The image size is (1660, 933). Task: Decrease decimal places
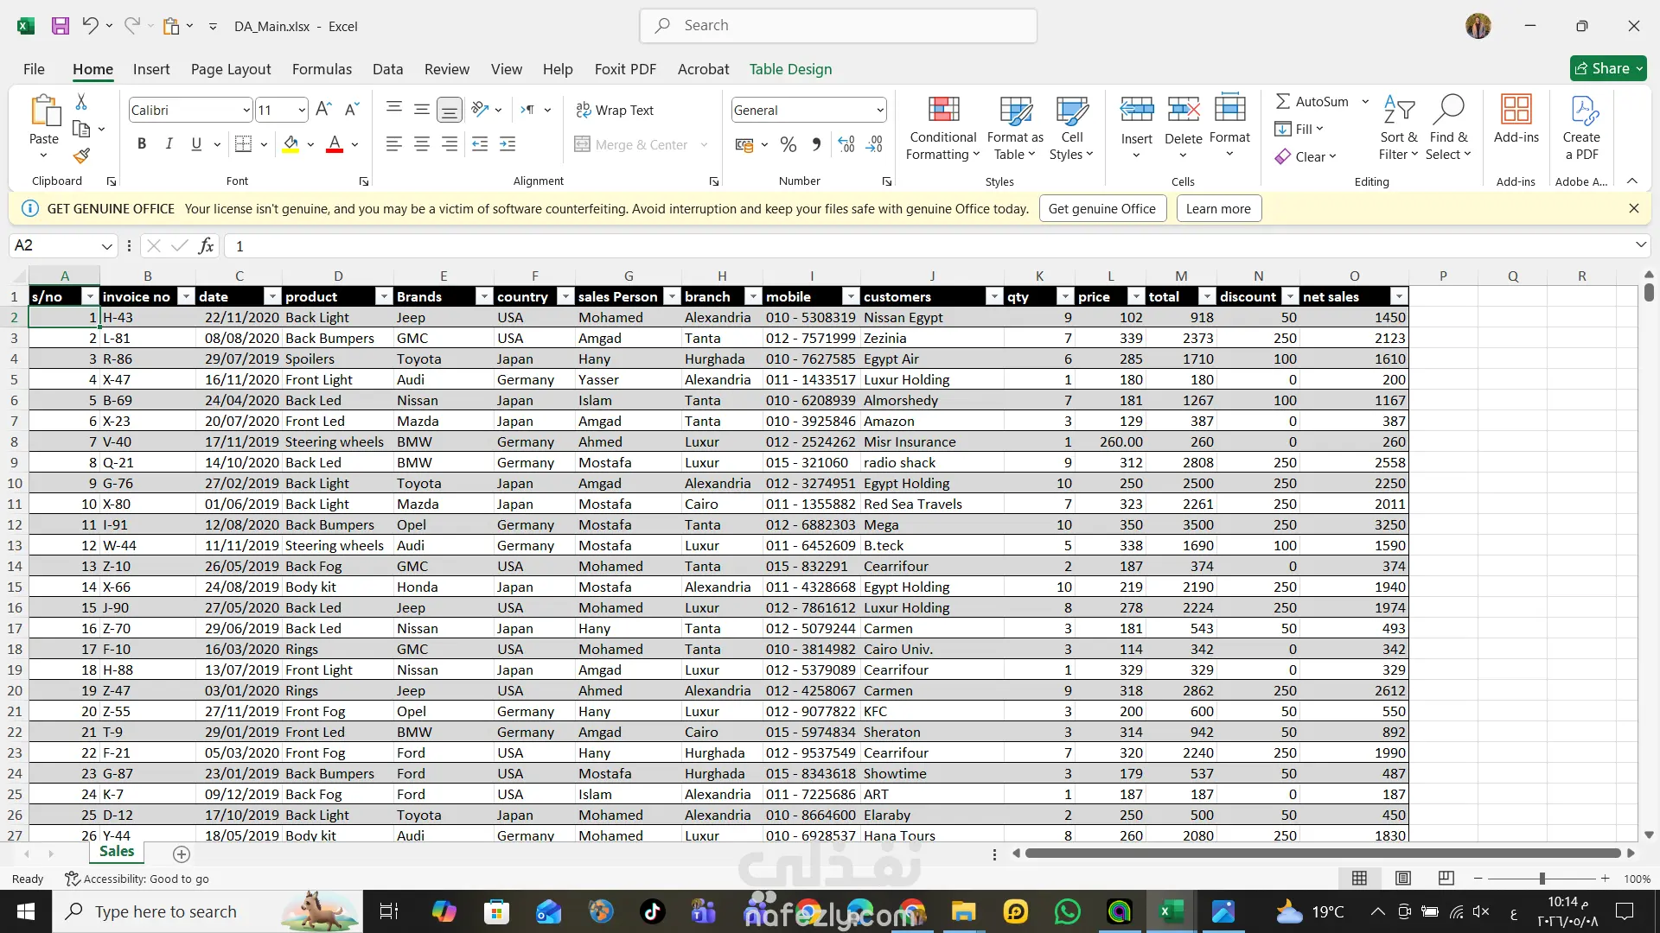click(874, 144)
